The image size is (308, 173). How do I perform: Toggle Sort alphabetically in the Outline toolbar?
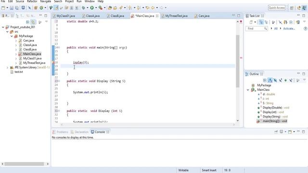(x=270, y=80)
